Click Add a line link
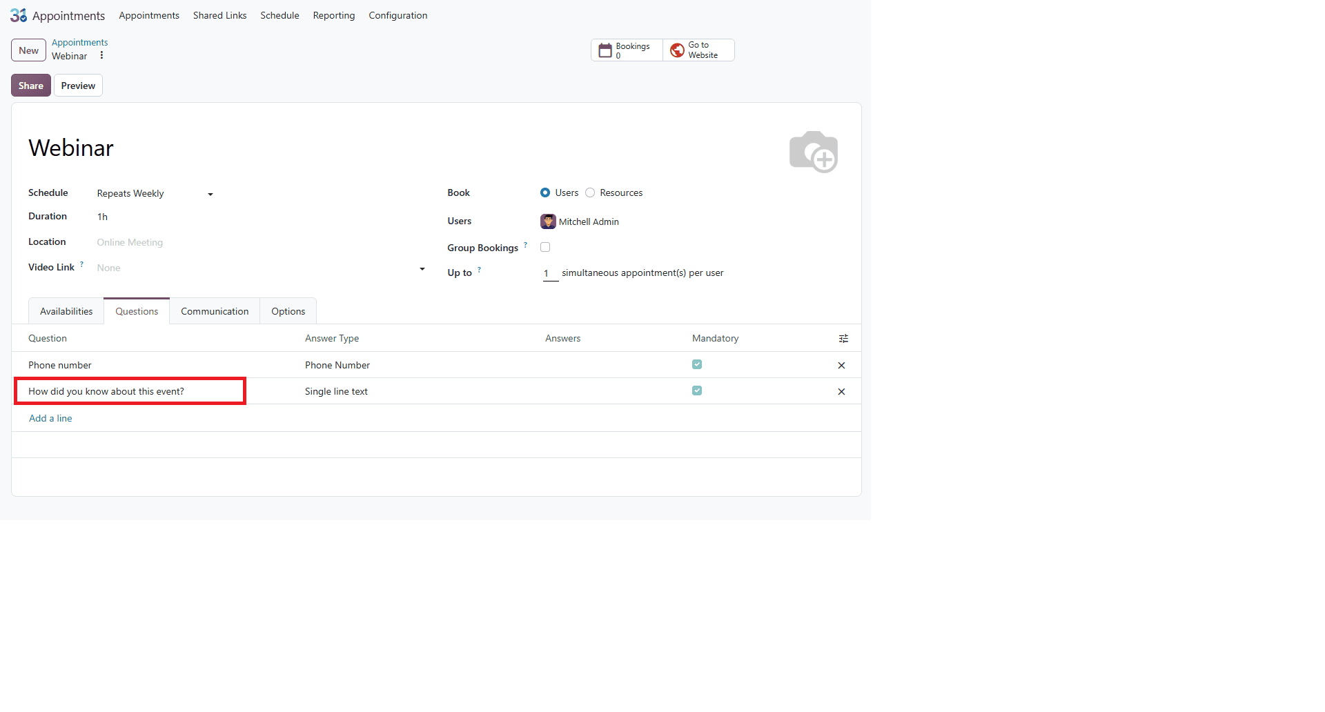The height and width of the screenshot is (712, 1325). click(50, 418)
